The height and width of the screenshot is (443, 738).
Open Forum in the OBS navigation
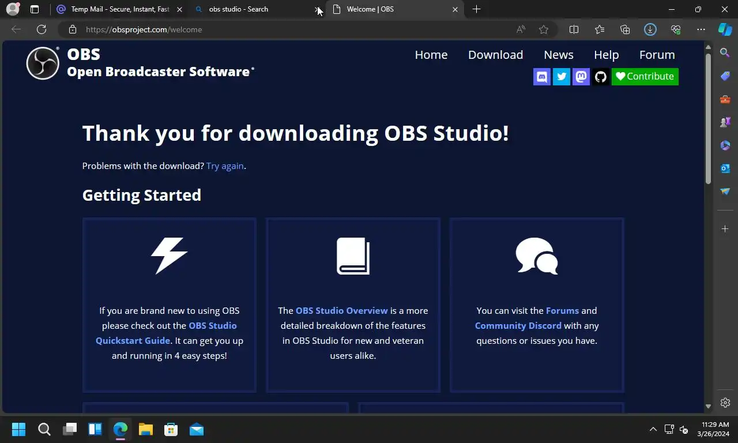pyautogui.click(x=657, y=55)
